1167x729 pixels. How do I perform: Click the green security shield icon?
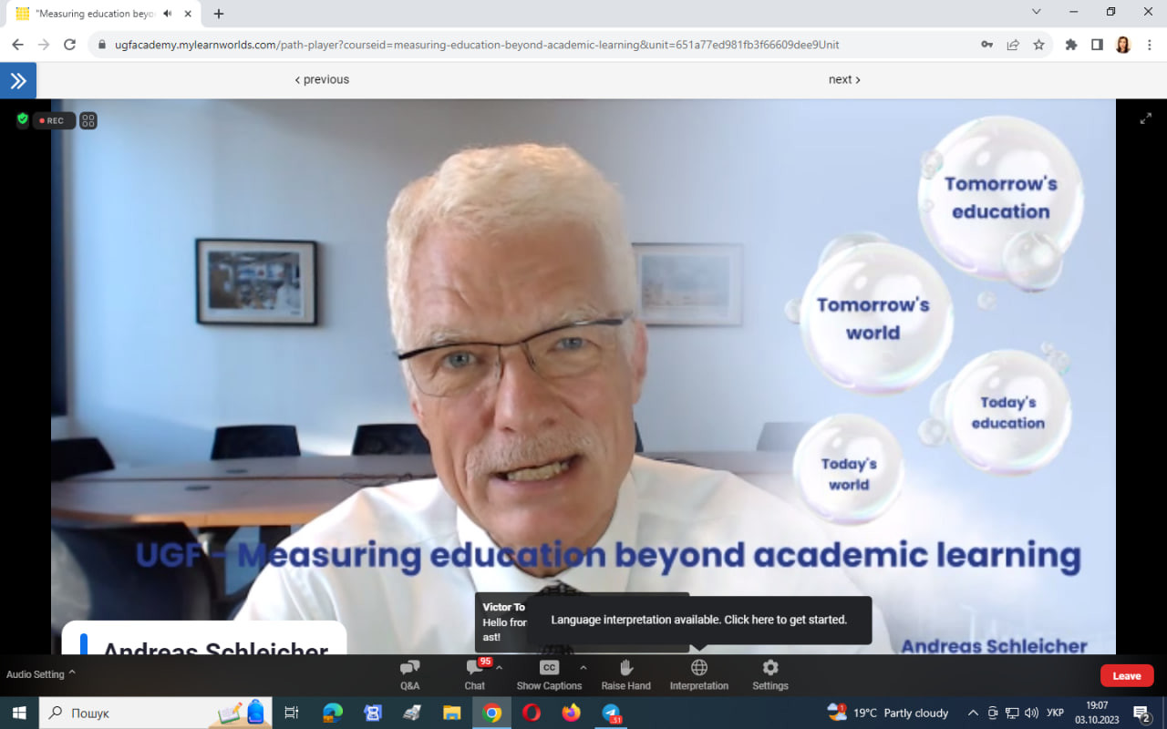coord(23,119)
